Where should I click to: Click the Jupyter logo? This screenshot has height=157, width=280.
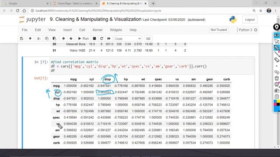32,19
